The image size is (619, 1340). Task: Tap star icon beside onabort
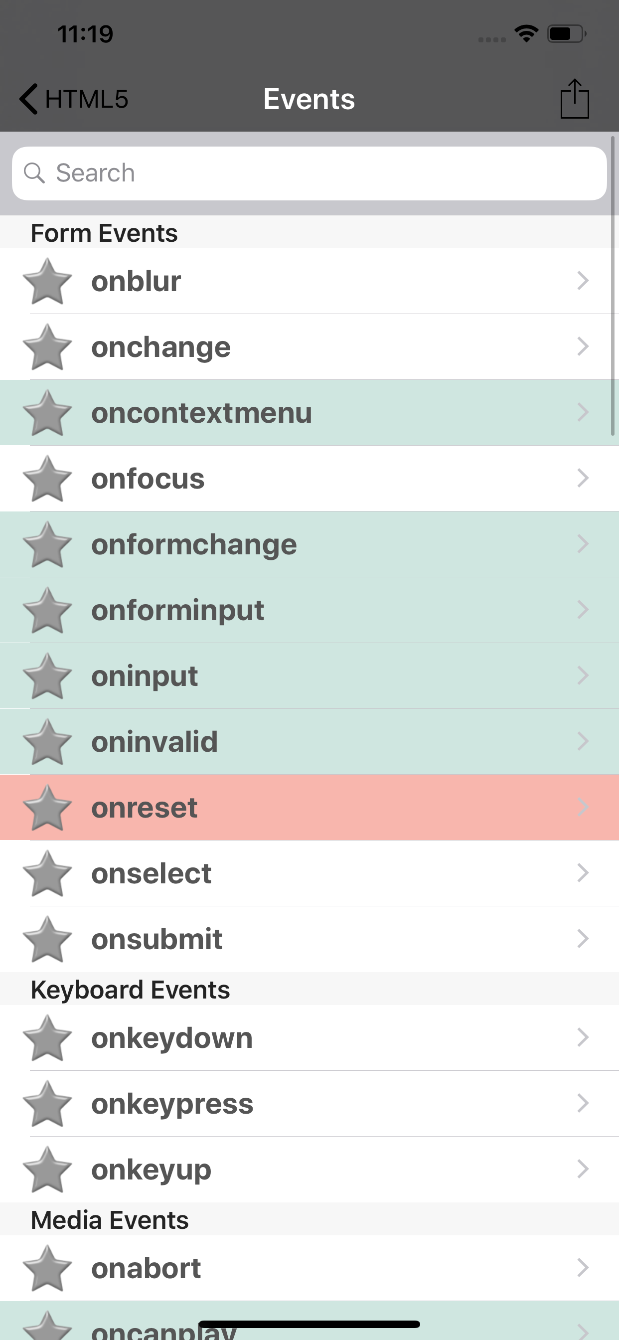tap(47, 1269)
